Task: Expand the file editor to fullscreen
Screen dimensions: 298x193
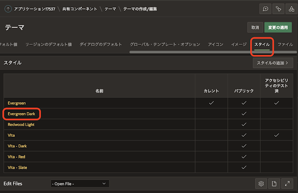Action: pos(287,184)
